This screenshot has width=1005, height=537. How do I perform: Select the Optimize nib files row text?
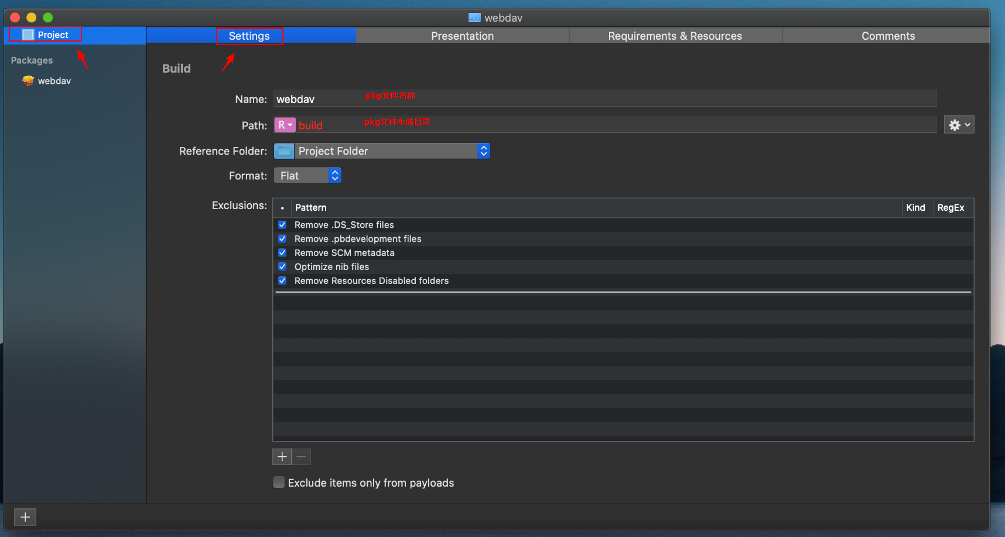331,267
